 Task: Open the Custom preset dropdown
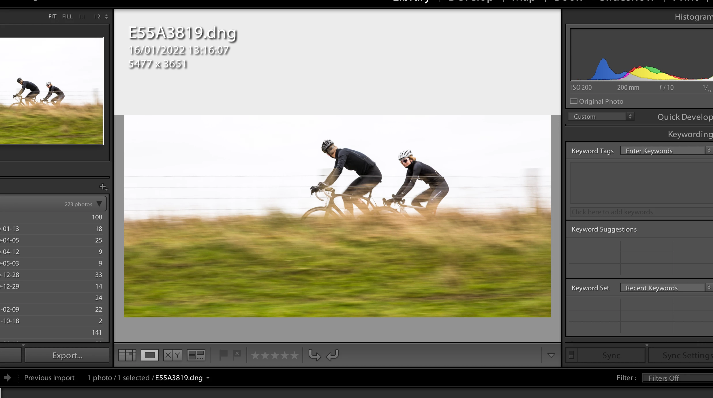coord(601,117)
